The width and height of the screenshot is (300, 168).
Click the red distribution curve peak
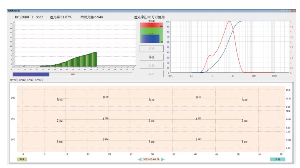pos(229,21)
